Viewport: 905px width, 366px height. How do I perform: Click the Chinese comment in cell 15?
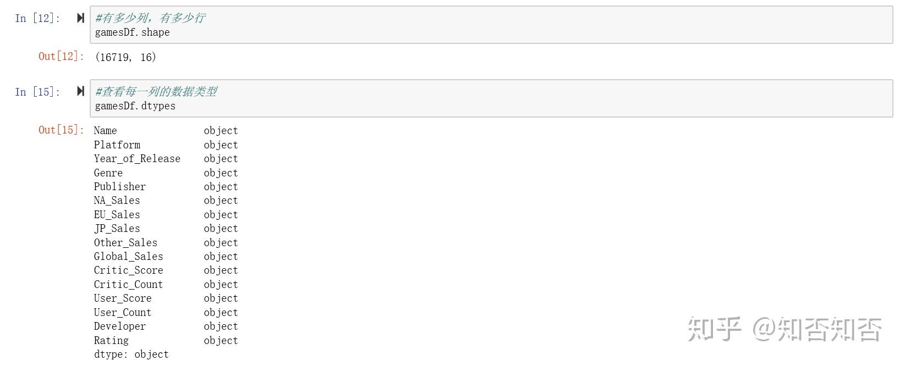click(156, 92)
